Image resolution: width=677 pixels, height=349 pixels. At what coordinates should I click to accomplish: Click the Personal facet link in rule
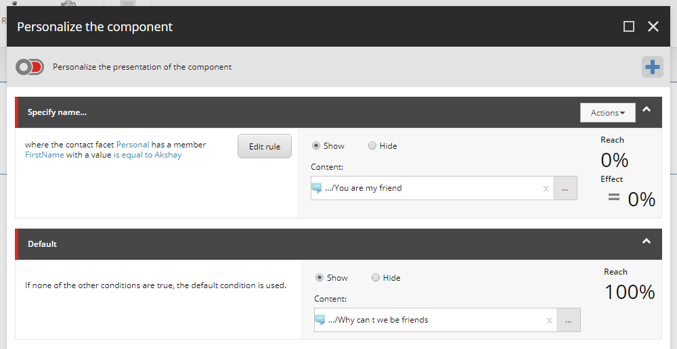(133, 145)
